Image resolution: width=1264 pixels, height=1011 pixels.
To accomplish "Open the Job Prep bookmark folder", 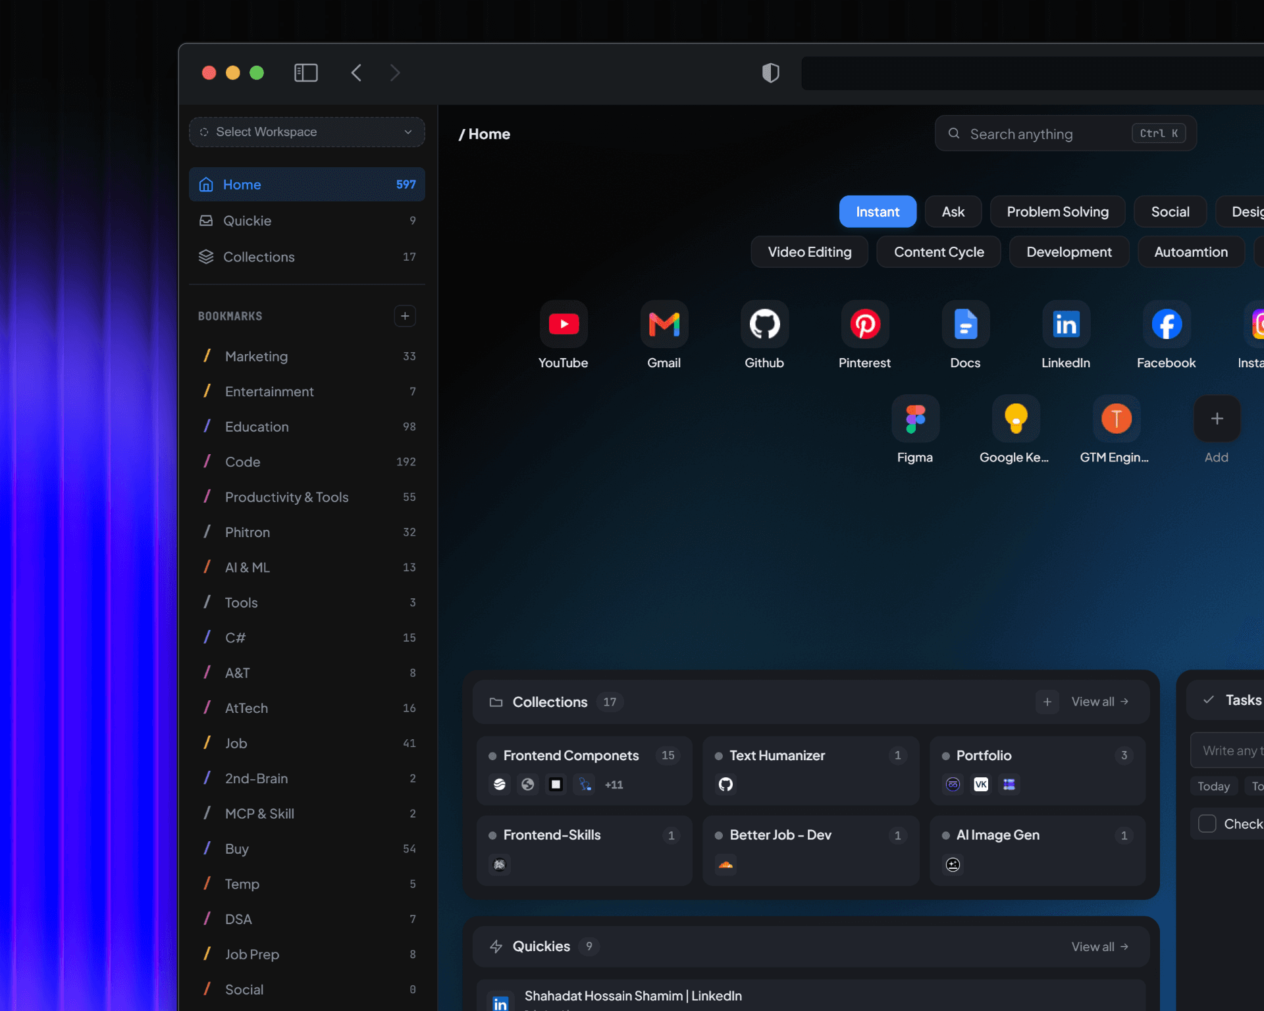I will coord(307,954).
